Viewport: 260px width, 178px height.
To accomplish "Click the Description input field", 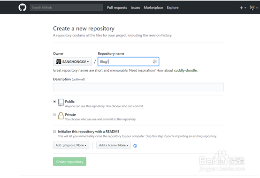I will click(x=138, y=87).
